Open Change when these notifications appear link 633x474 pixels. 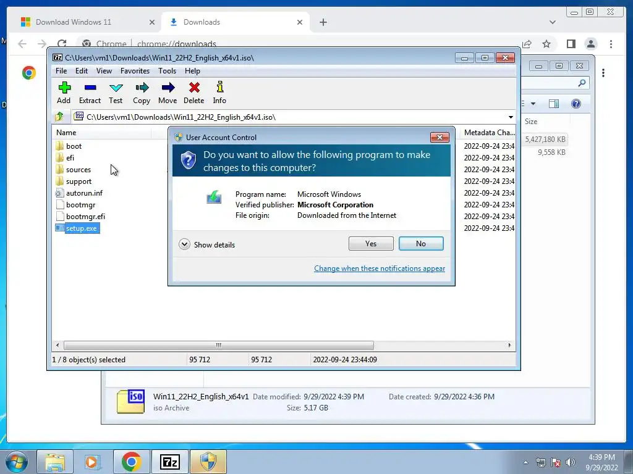click(x=380, y=268)
